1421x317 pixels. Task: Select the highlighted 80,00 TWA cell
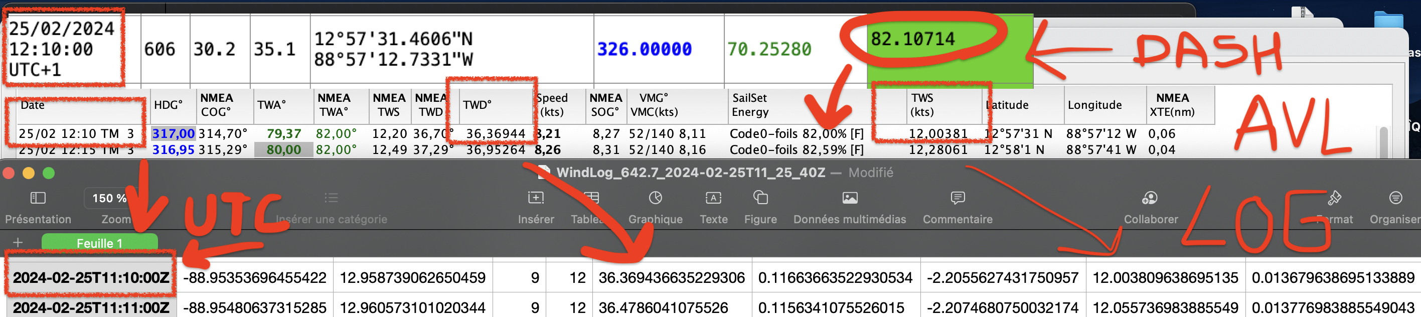pyautogui.click(x=283, y=149)
